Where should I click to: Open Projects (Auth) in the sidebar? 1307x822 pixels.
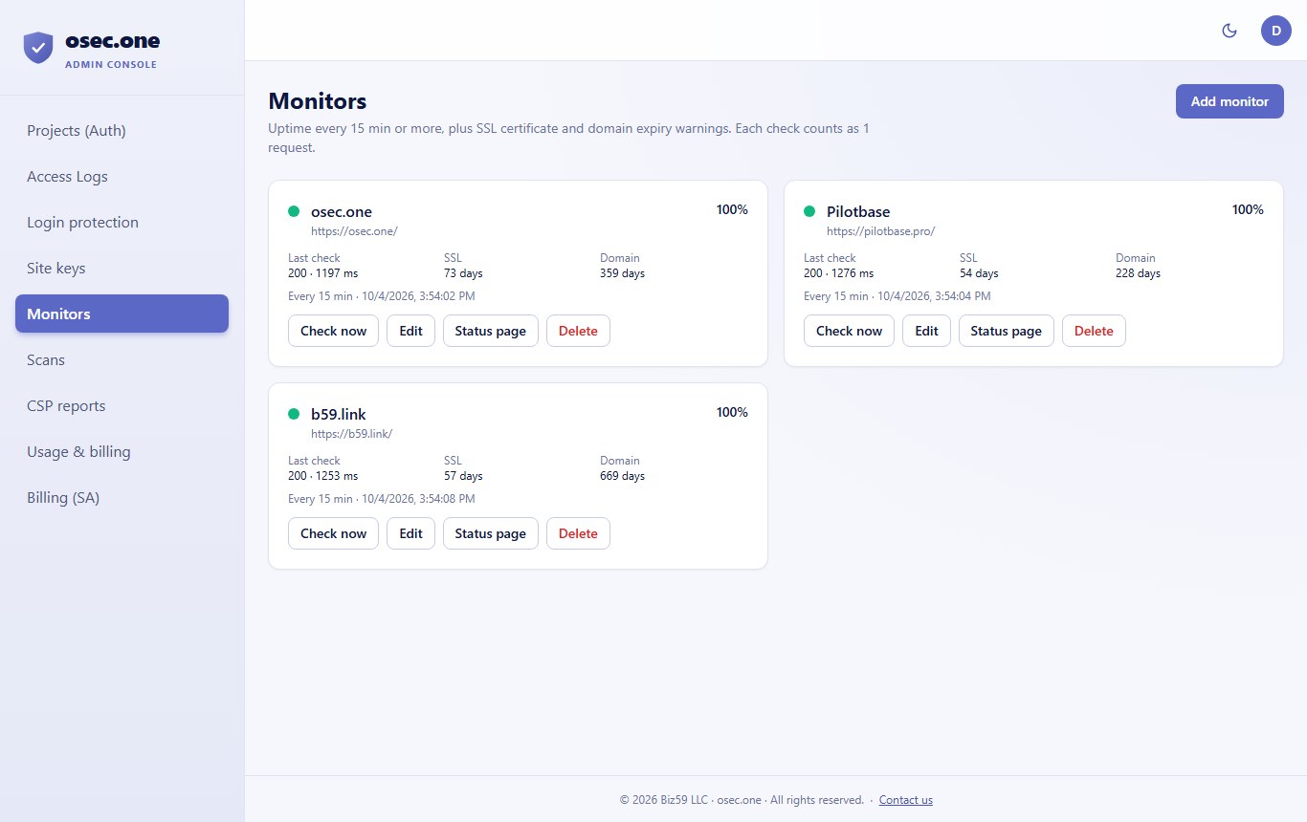[x=122, y=130]
